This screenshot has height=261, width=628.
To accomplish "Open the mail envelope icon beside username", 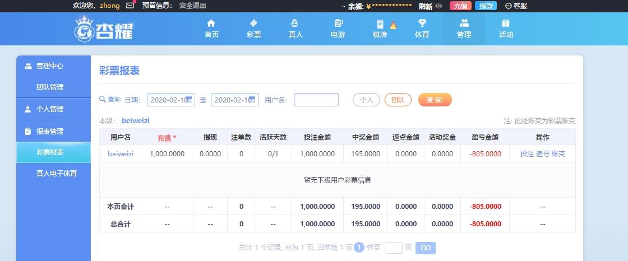I will [130, 6].
